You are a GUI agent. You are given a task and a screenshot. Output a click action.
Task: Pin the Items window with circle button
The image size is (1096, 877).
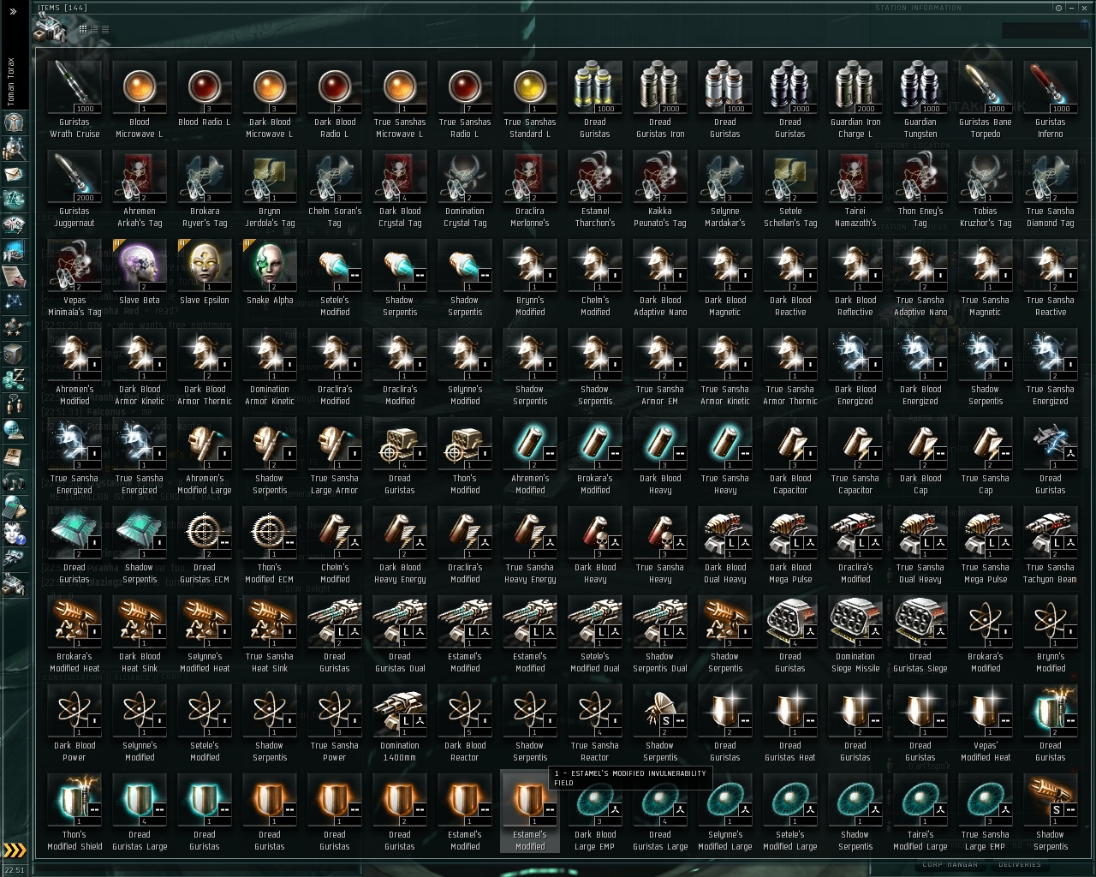pos(1058,8)
